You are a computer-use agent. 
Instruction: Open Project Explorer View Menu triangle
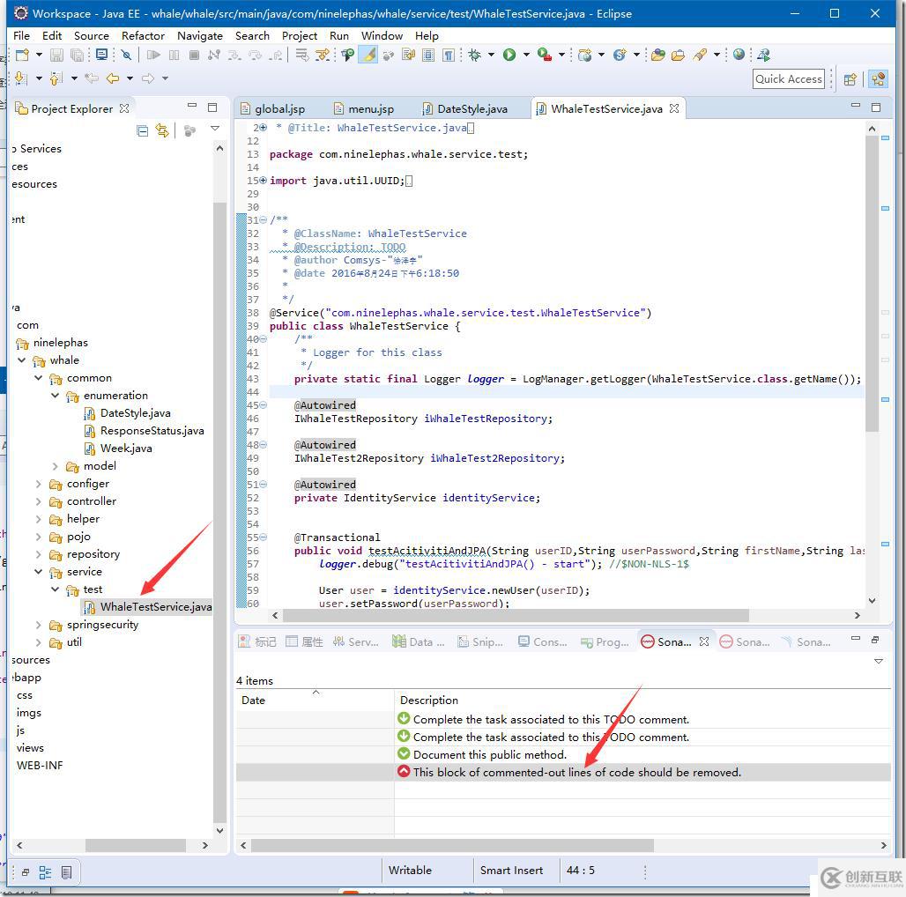click(x=215, y=129)
